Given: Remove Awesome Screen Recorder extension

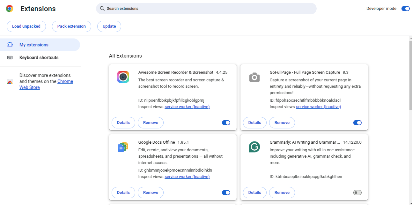Looking at the screenshot, I should [x=151, y=123].
